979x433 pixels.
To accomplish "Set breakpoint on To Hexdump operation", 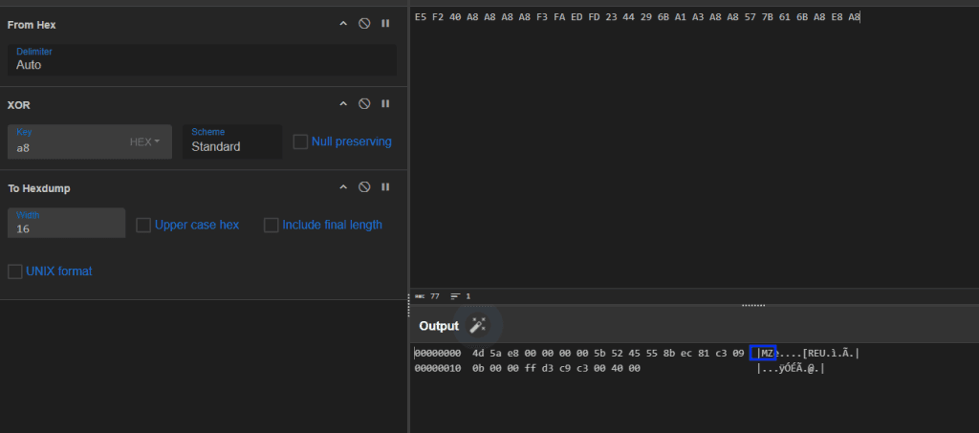I will point(385,187).
